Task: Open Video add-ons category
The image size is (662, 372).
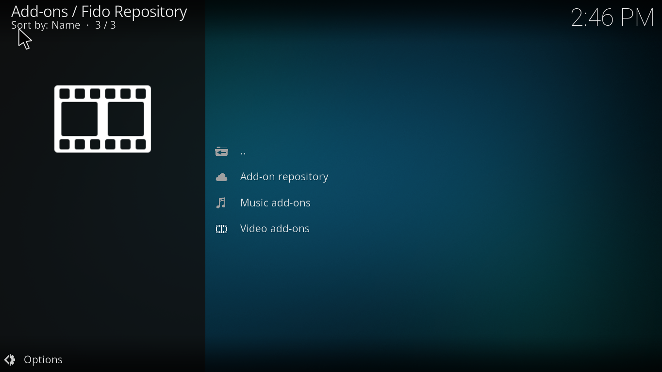Action: [x=275, y=229]
